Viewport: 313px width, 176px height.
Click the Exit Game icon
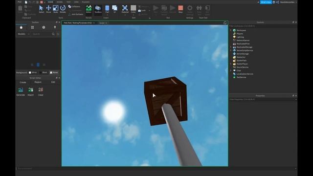[207, 8]
